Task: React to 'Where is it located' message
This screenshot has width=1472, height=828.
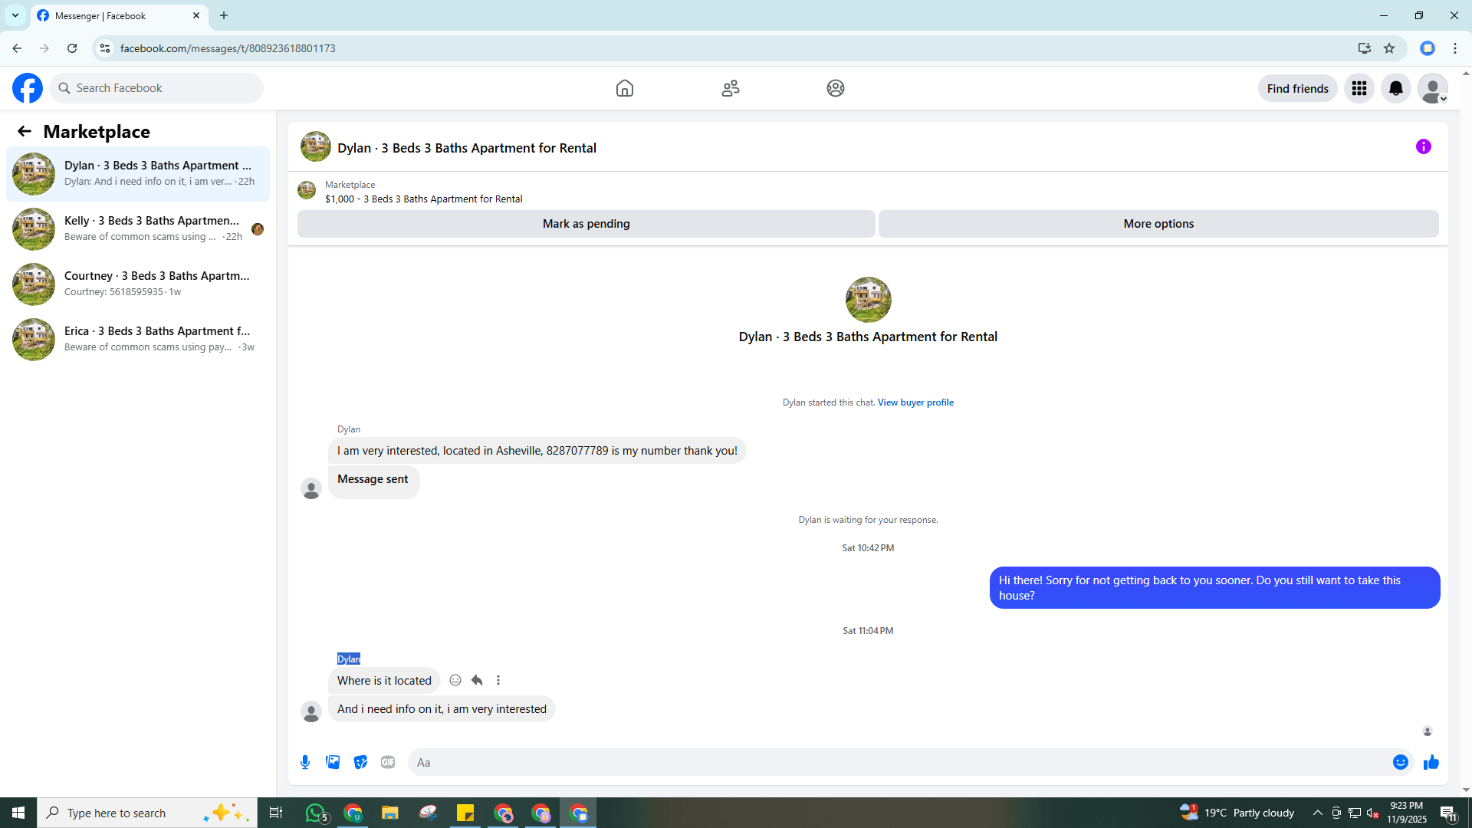Action: tap(455, 680)
